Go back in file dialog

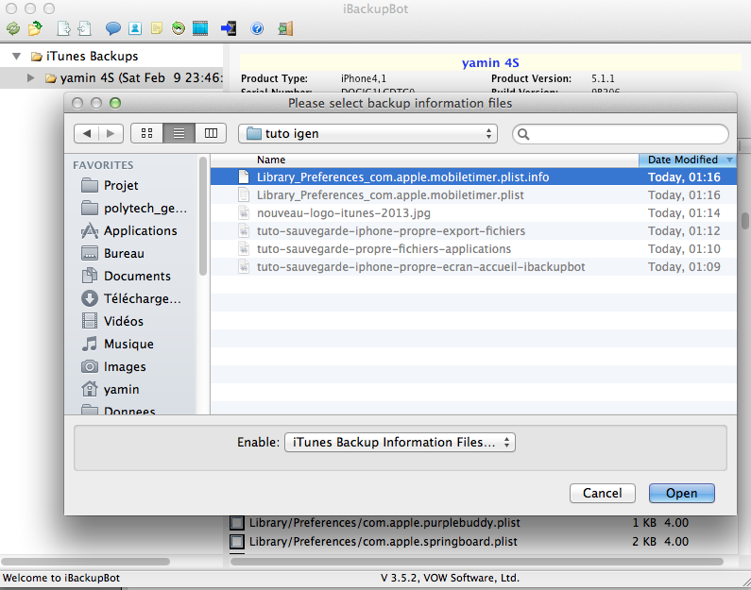click(87, 133)
